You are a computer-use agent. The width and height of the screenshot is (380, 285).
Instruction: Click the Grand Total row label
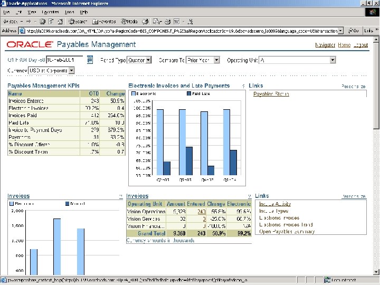pyautogui.click(x=151, y=233)
